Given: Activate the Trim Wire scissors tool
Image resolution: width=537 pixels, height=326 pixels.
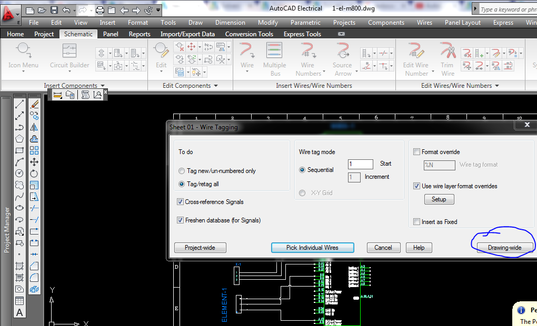Looking at the screenshot, I should (447, 59).
